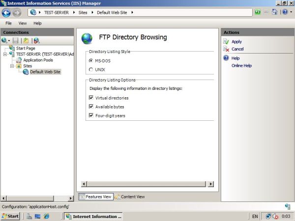Open dropdown arrow after Default Web Site

click(132, 12)
